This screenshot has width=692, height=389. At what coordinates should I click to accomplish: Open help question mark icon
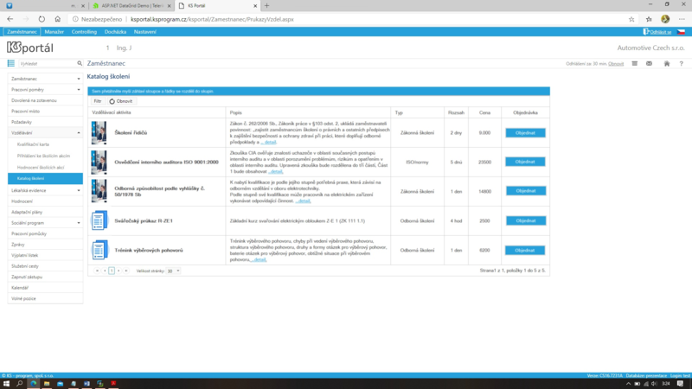(x=682, y=63)
